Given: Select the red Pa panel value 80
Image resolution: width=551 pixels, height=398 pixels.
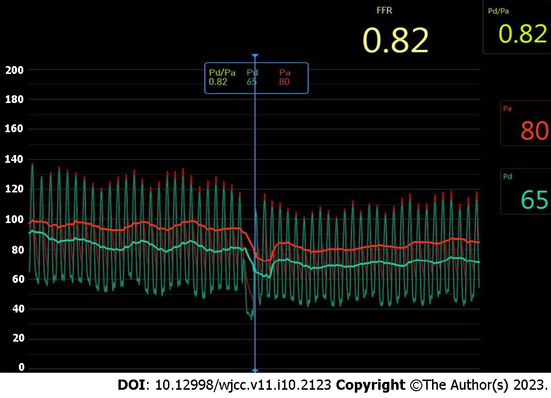Looking at the screenshot, I should click(534, 131).
